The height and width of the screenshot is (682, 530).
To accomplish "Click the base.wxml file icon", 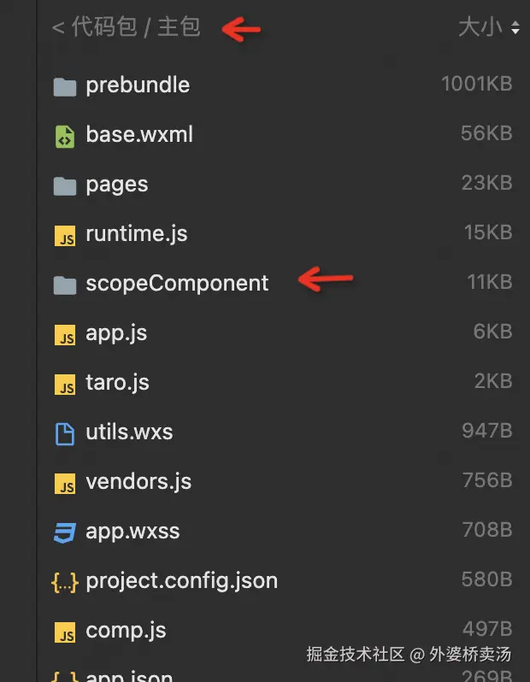I will point(65,136).
